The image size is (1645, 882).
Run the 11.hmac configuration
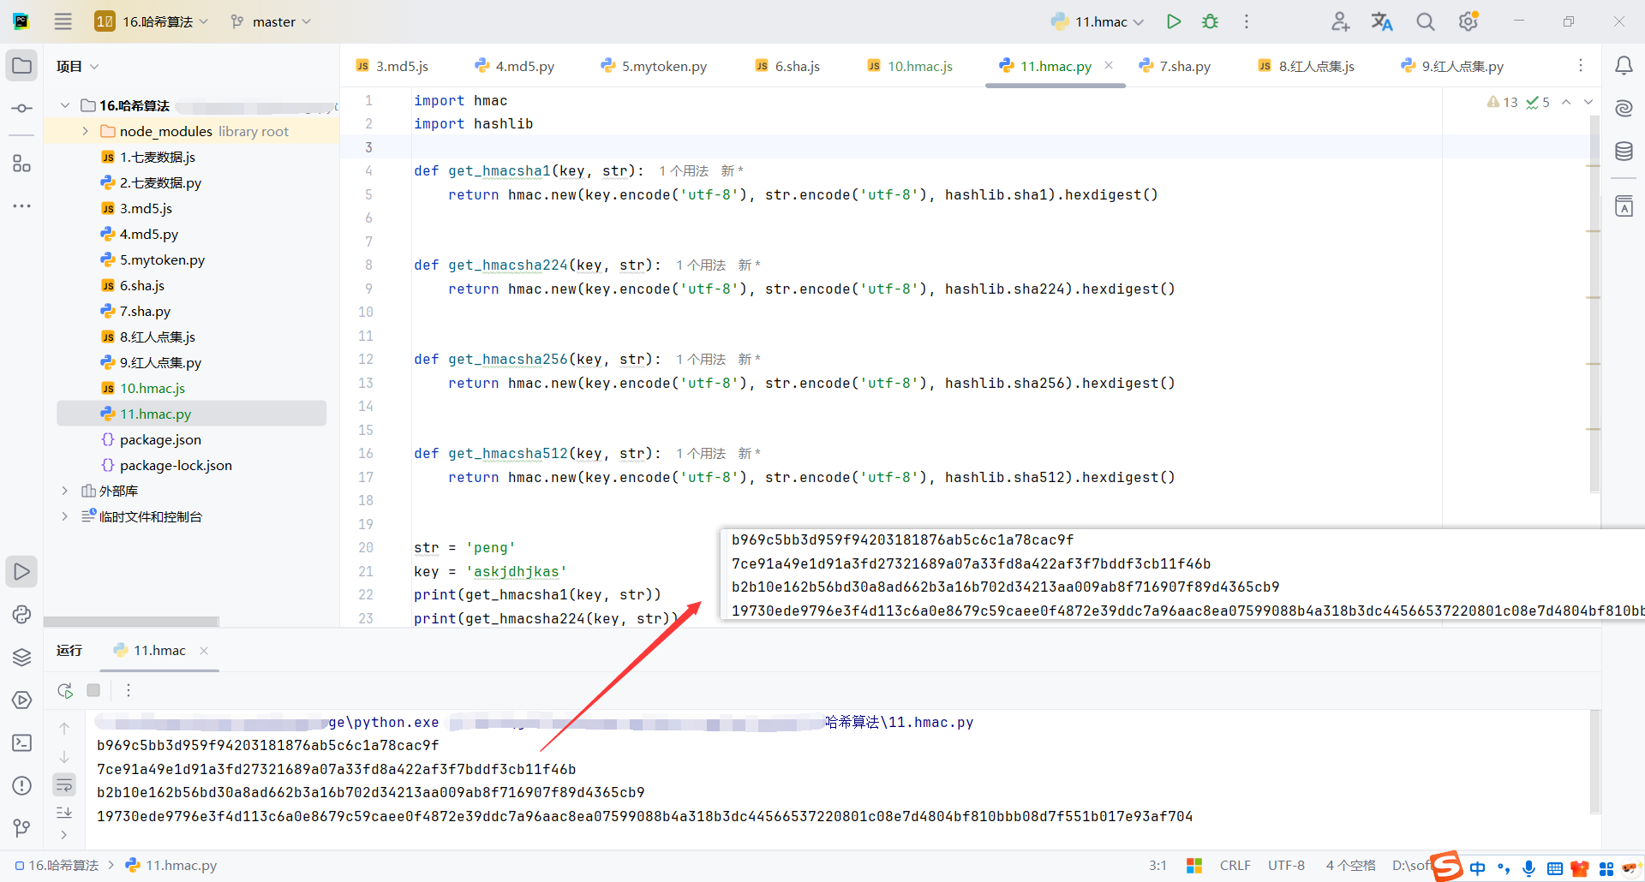pyautogui.click(x=1174, y=21)
